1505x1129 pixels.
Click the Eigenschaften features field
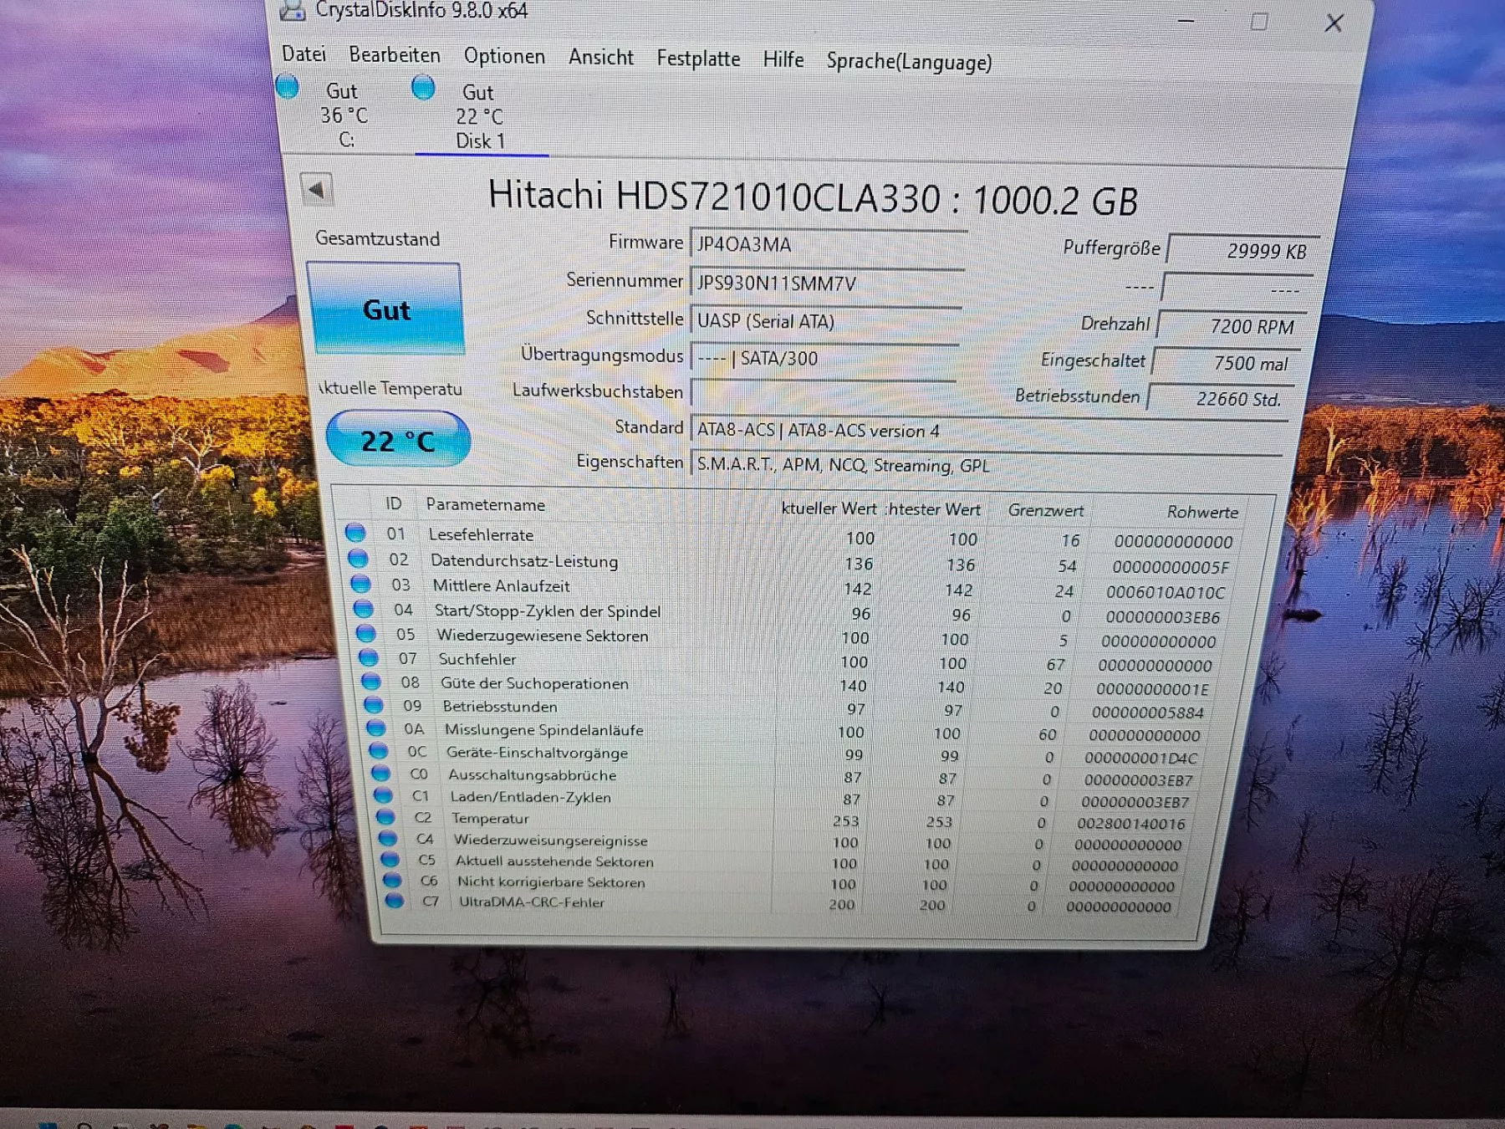tap(986, 465)
